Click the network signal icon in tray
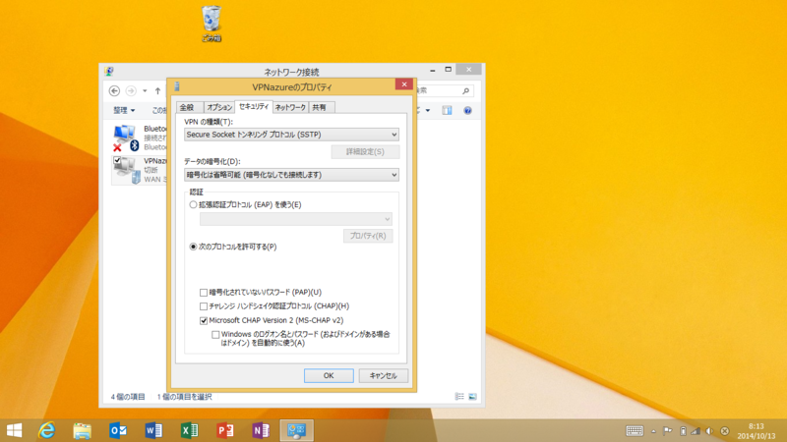The image size is (787, 442). (x=696, y=431)
